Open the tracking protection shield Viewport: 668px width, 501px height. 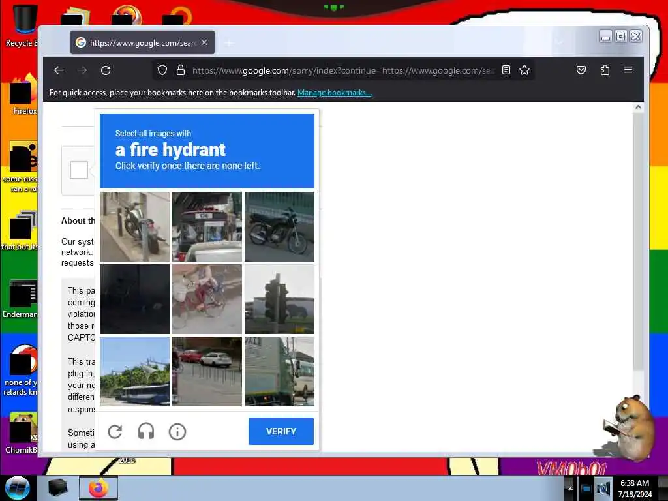tap(162, 70)
